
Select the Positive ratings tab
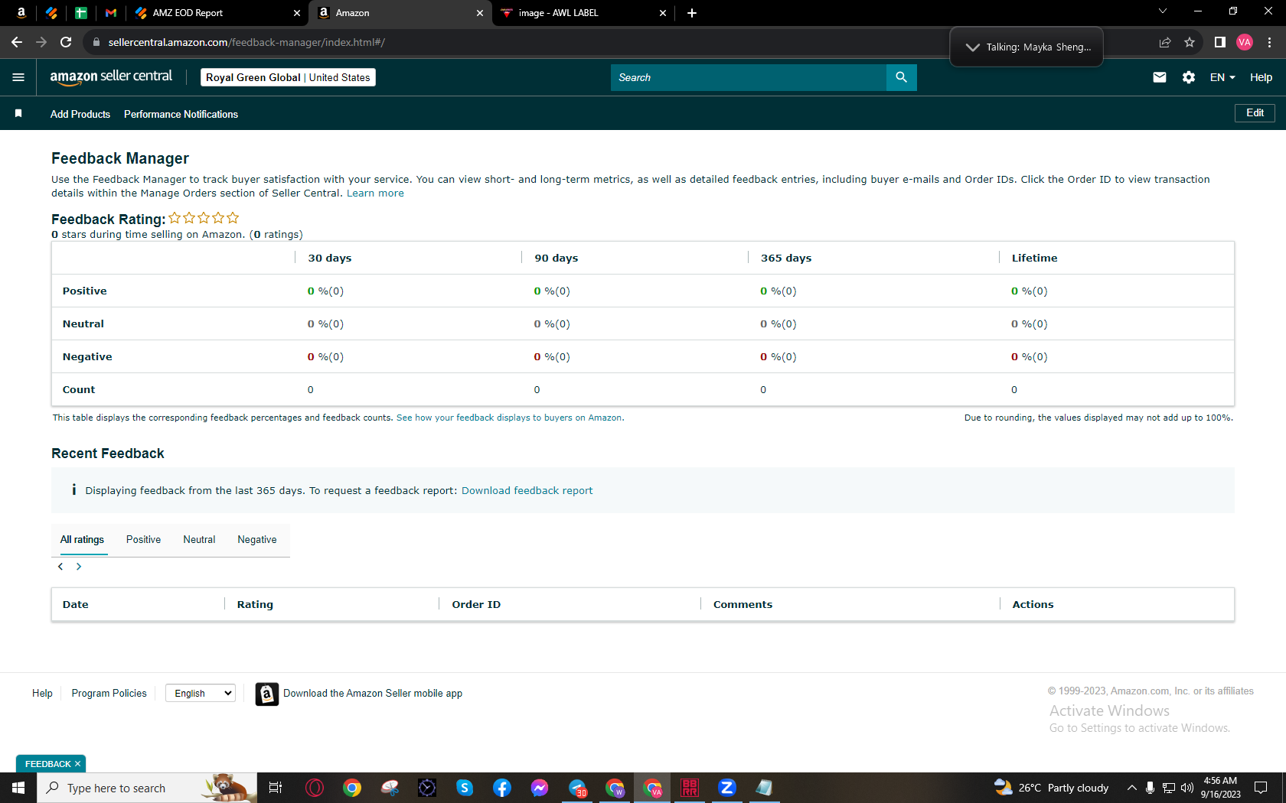[143, 540]
